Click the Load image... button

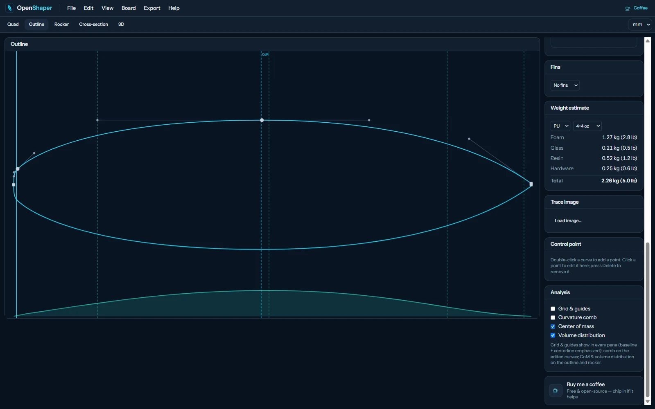pyautogui.click(x=568, y=221)
